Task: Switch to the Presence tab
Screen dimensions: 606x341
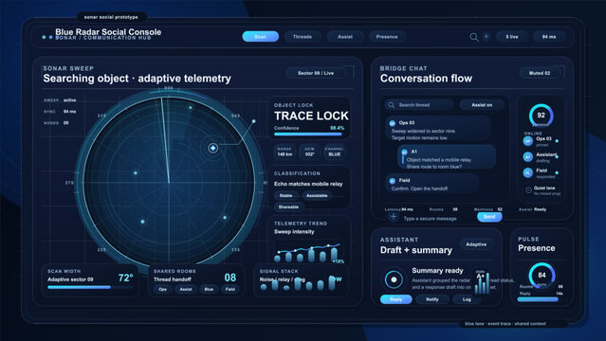Action: point(387,37)
